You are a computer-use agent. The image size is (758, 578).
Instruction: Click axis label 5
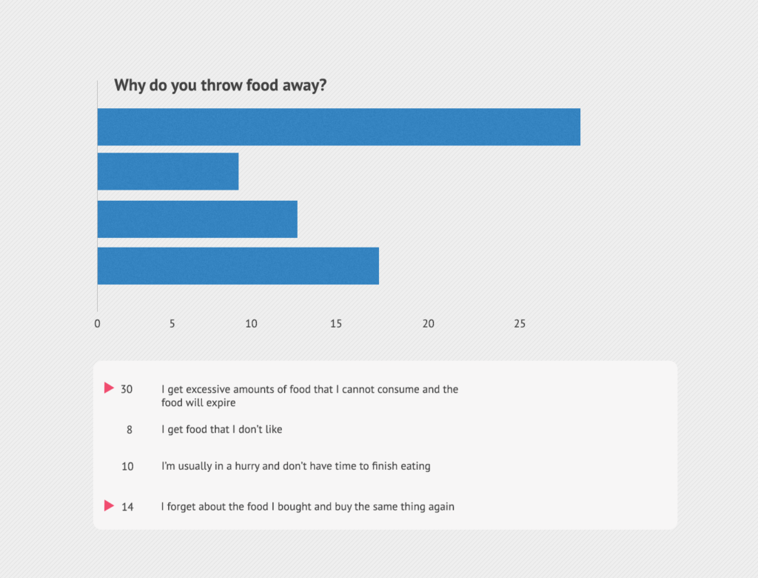pyautogui.click(x=172, y=324)
